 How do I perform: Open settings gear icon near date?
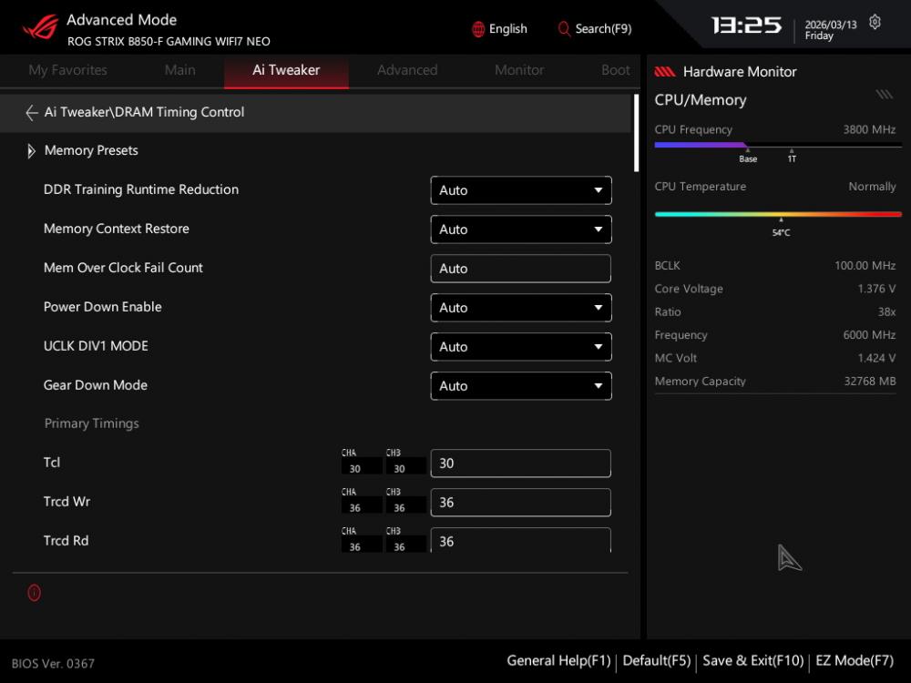(875, 23)
